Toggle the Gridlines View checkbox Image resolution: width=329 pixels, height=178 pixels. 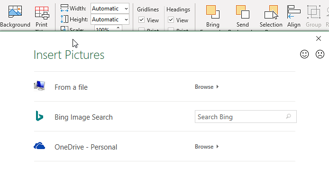(142, 20)
